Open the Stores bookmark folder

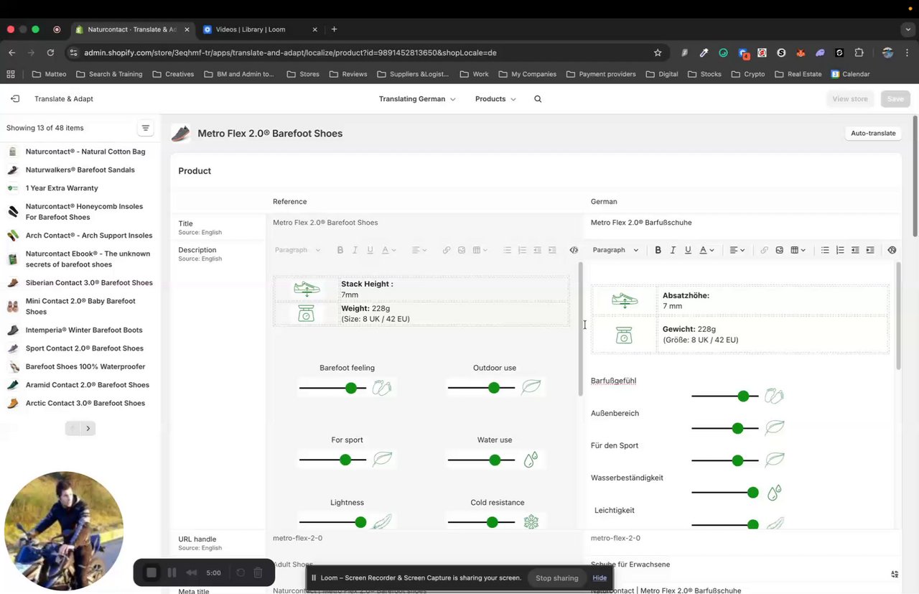[x=303, y=74]
